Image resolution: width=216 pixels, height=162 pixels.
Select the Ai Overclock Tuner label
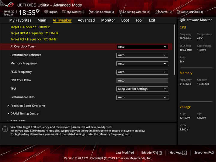pyautogui.click(x=23, y=46)
